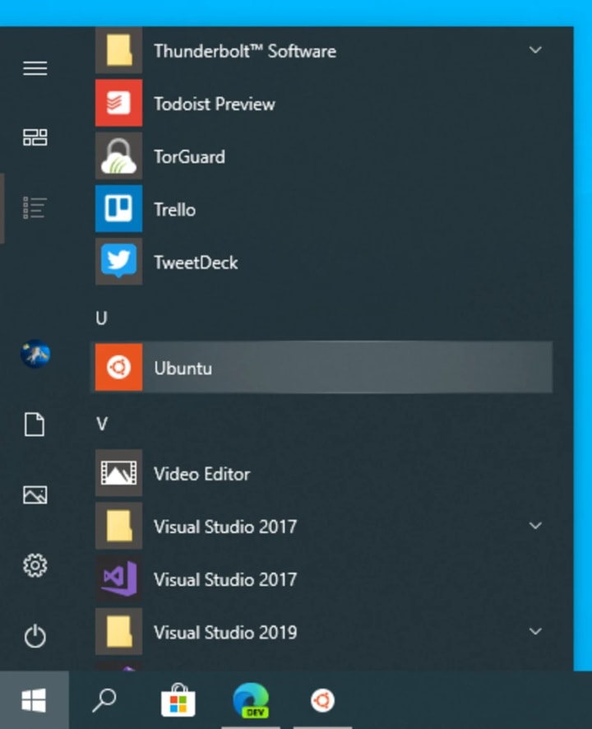Open the Trello app icon
The height and width of the screenshot is (729, 592).
[118, 208]
